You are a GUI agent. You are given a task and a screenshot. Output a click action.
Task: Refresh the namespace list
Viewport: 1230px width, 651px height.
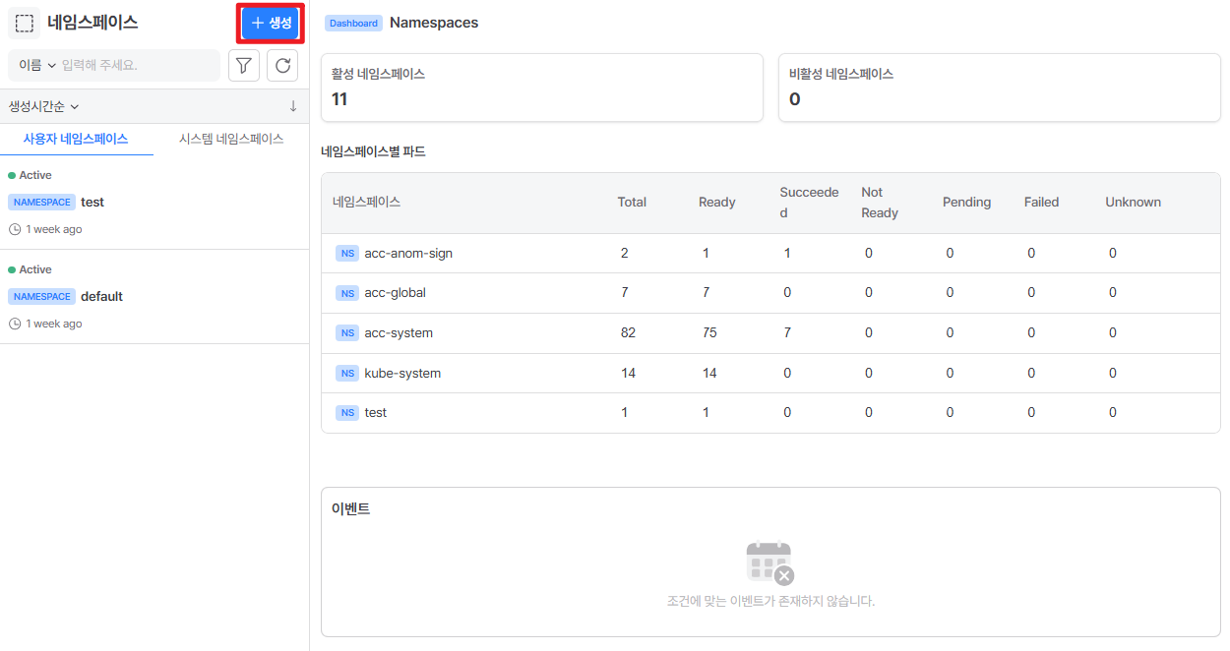coord(282,65)
